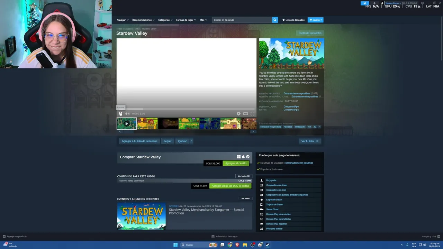Expand the Categorías menu

165,20
